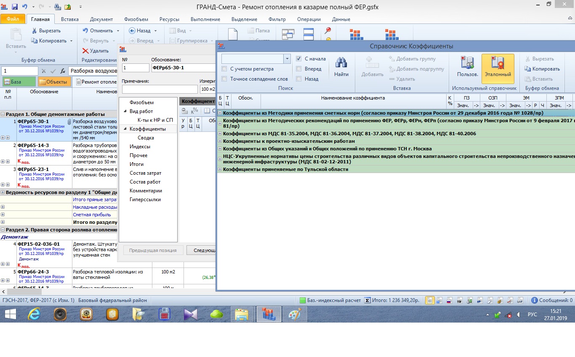Click the № field in position dialog

pos(136,68)
